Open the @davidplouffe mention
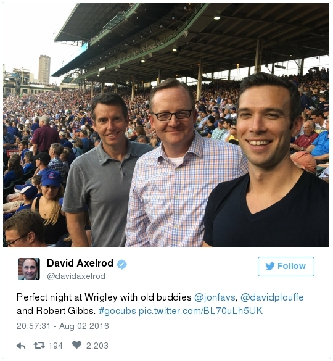The height and width of the screenshot is (361, 333). coord(272,297)
